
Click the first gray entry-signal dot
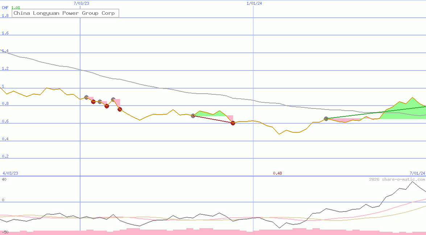click(86, 97)
